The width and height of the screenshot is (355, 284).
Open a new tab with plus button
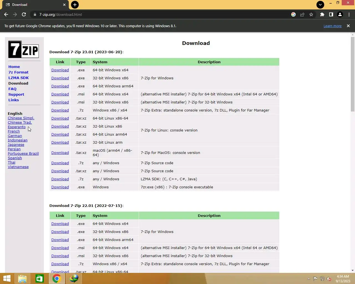[x=75, y=5]
